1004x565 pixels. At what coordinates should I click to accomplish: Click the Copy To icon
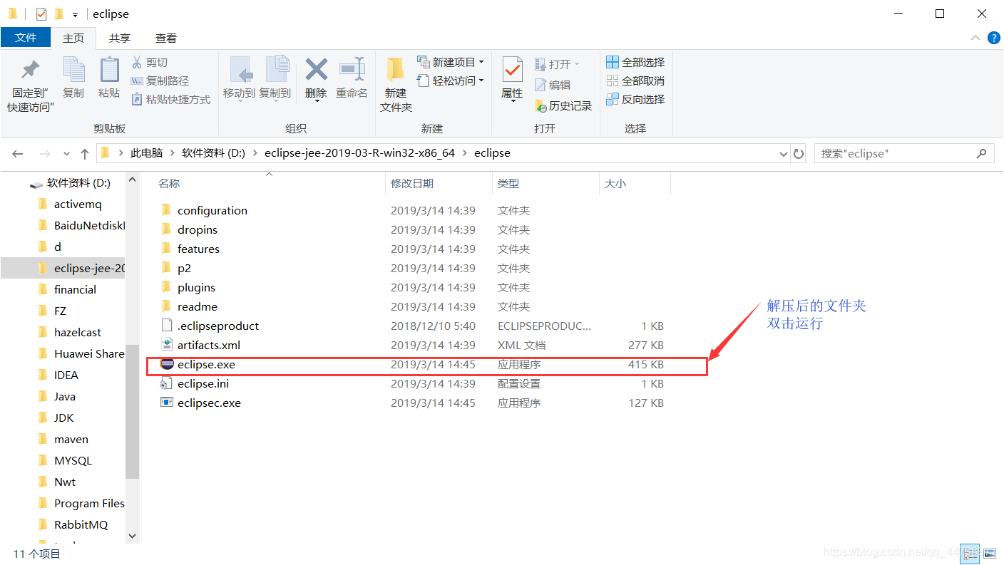[277, 70]
